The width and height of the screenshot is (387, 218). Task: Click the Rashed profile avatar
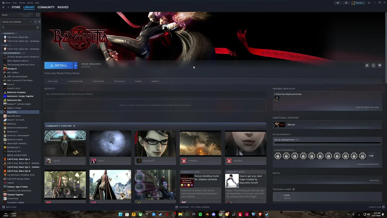click(353, 3)
